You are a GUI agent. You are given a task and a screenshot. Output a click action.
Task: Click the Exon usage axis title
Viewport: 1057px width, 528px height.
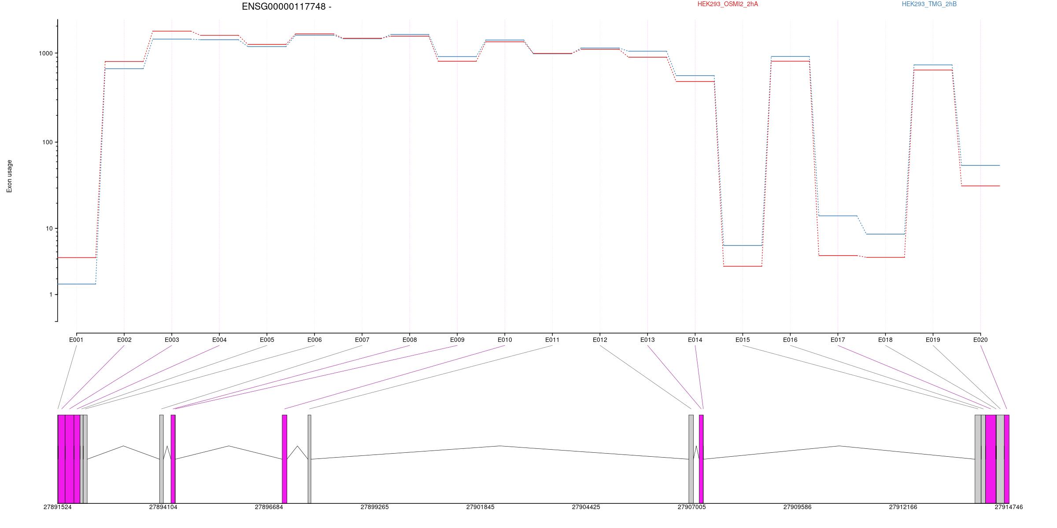[x=9, y=176]
